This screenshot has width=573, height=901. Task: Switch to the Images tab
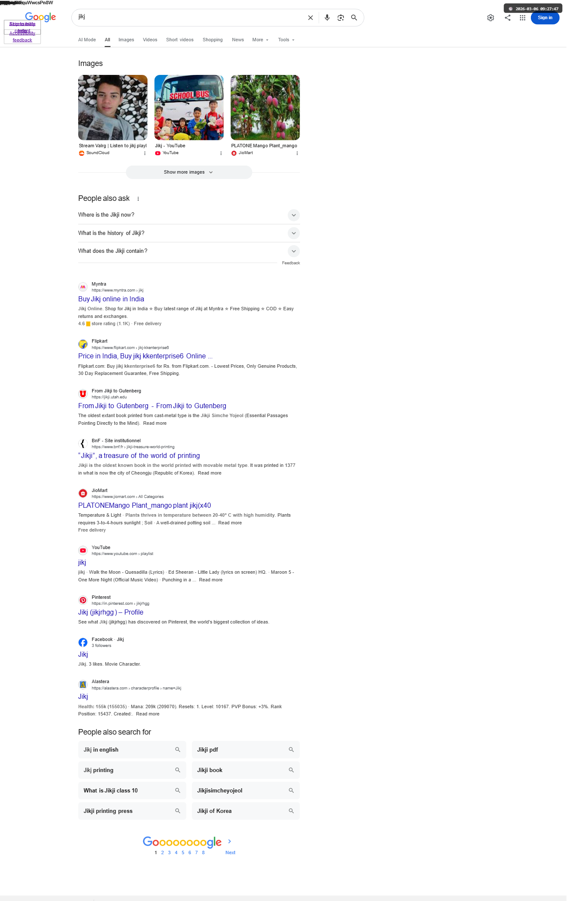click(x=126, y=40)
